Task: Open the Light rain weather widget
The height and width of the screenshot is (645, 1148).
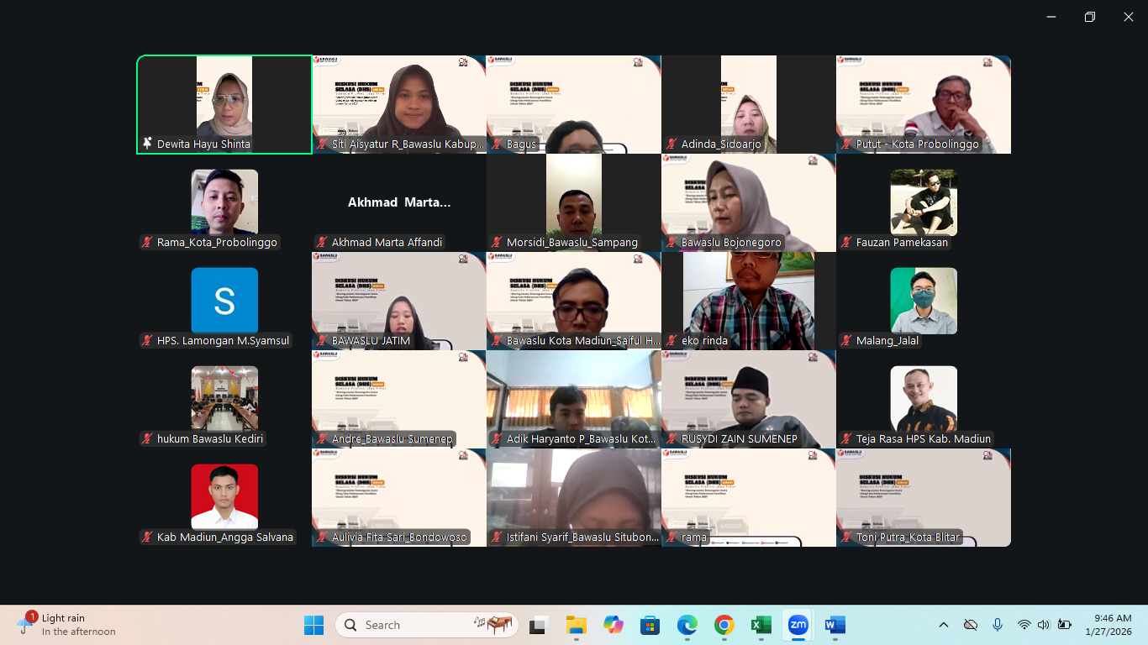Action: pos(66,625)
